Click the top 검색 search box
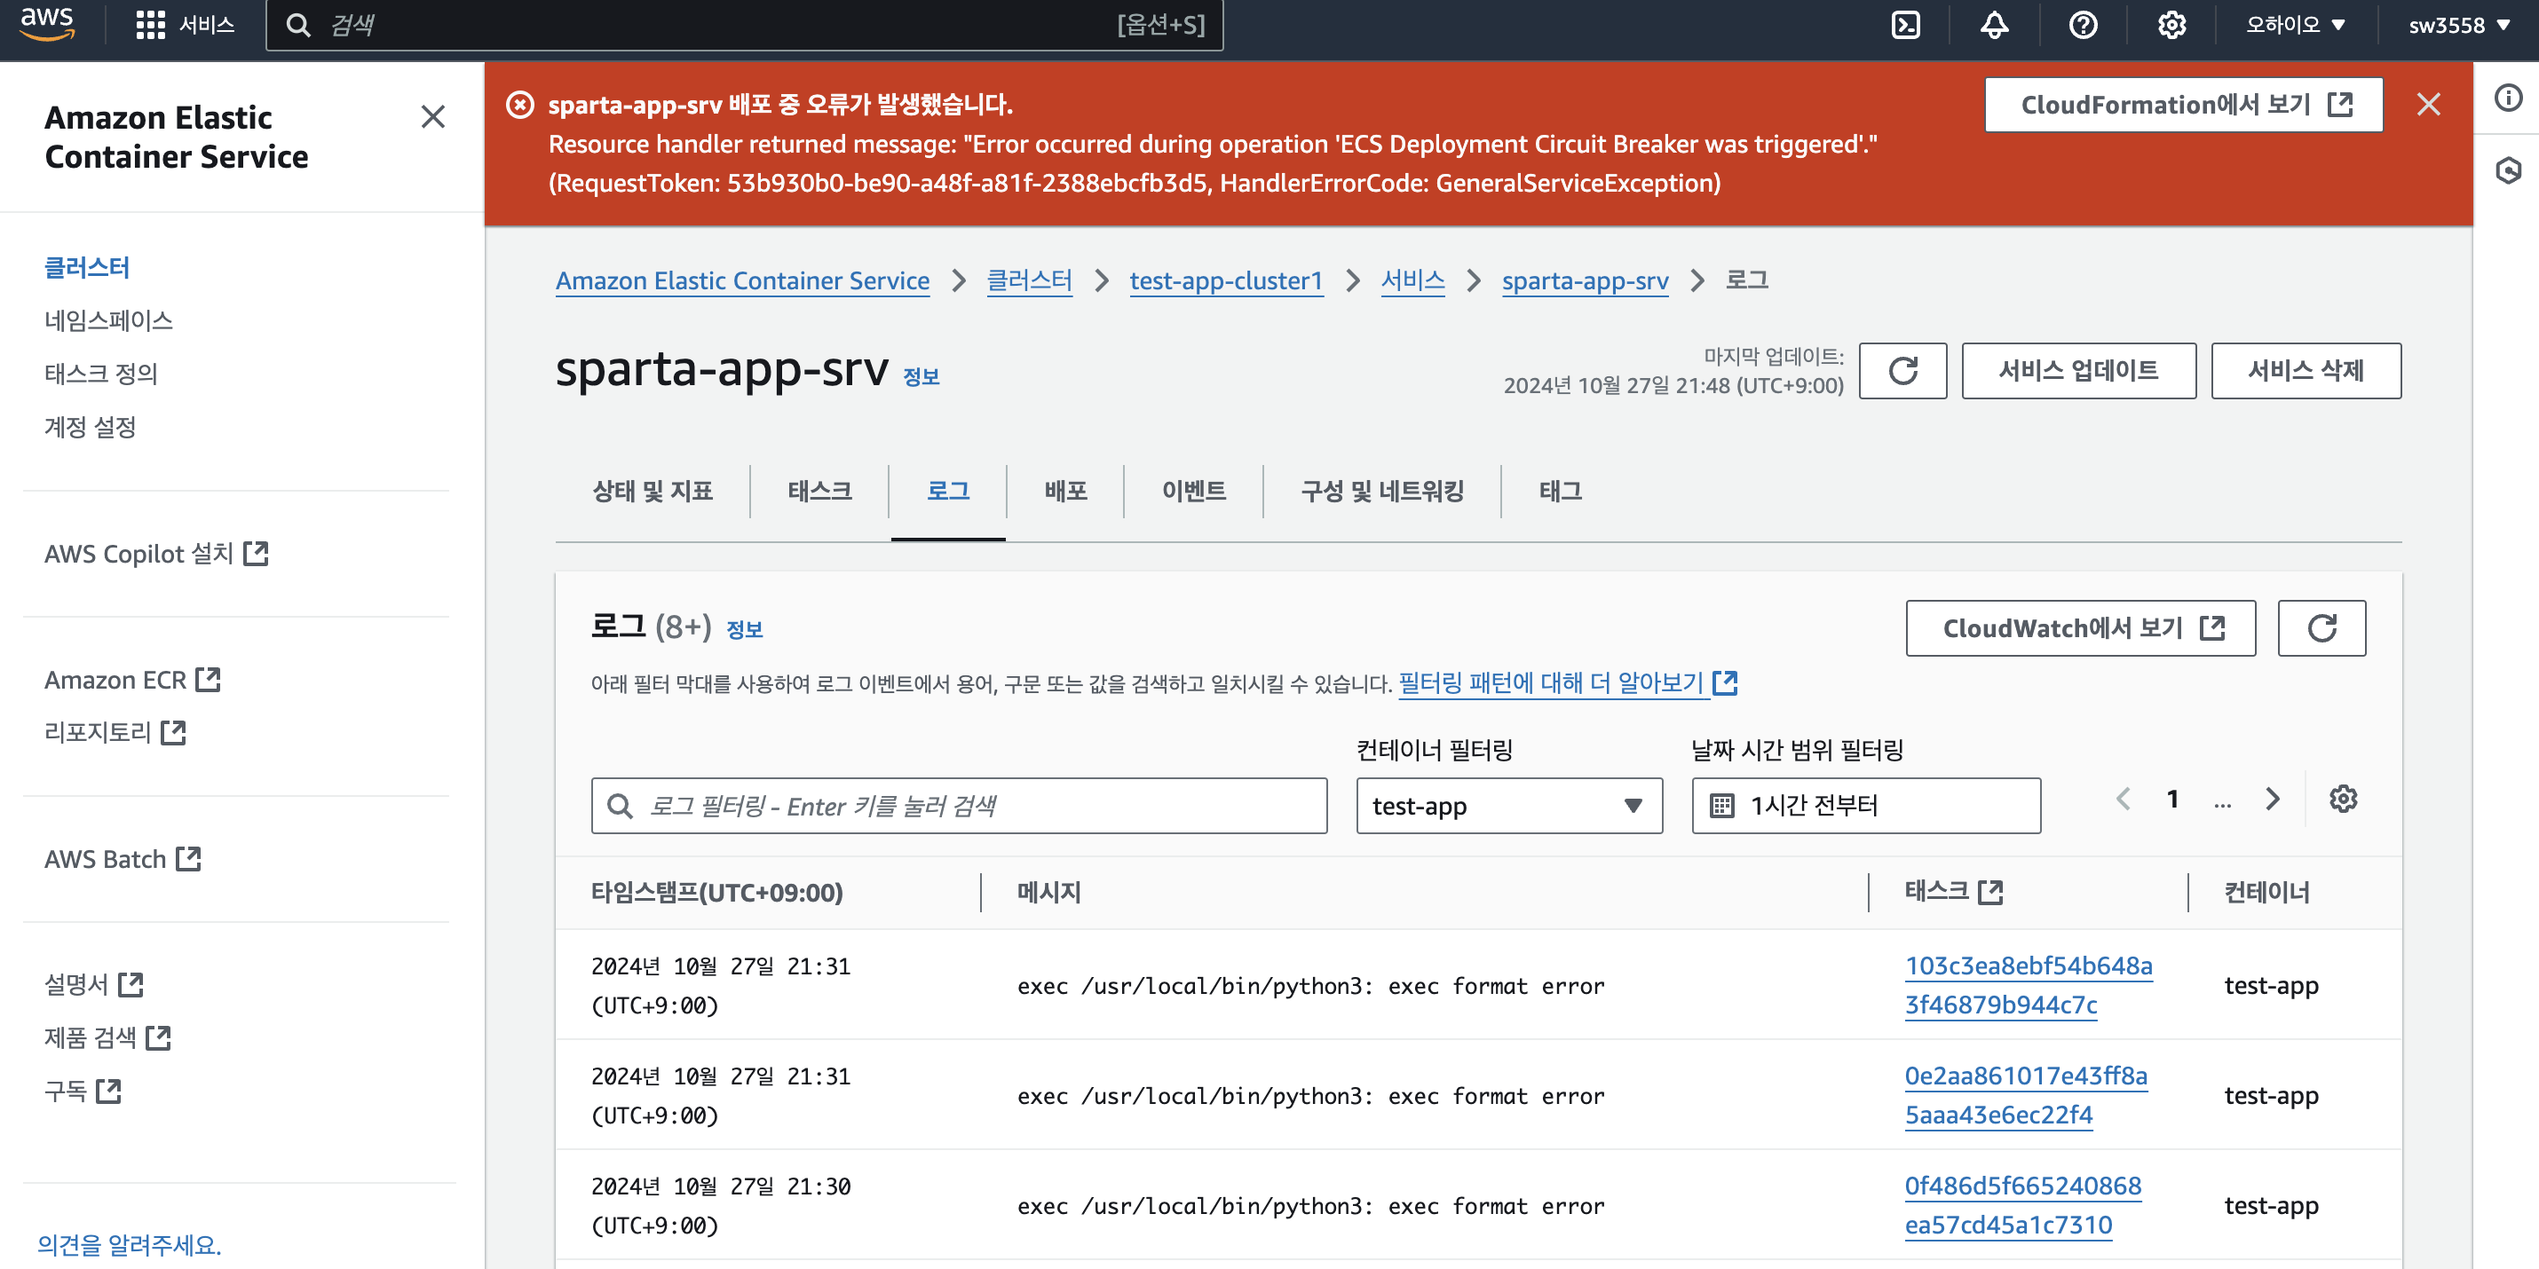 [x=744, y=25]
